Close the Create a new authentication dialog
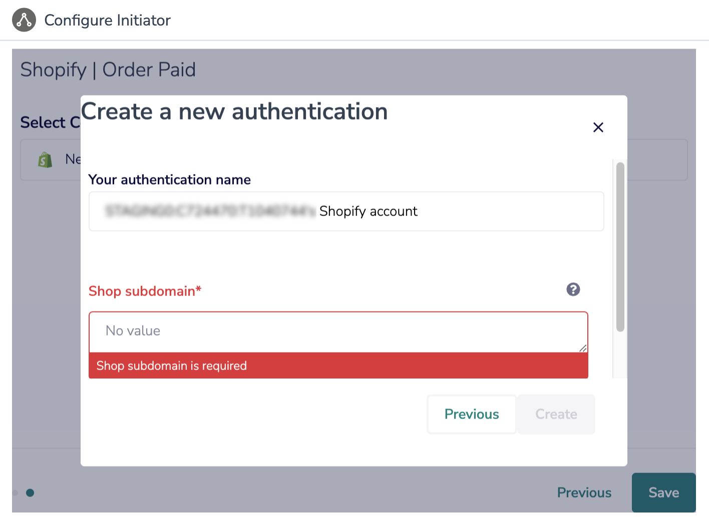 tap(598, 127)
